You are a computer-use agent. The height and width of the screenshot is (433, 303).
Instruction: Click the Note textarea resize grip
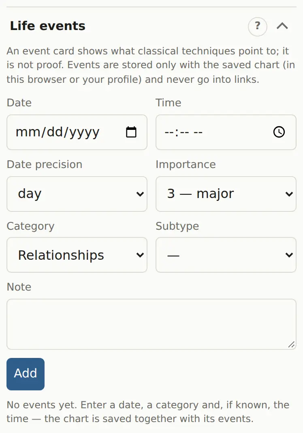(291, 345)
